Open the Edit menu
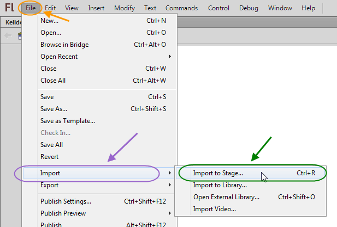The width and height of the screenshot is (337, 227). (50, 8)
